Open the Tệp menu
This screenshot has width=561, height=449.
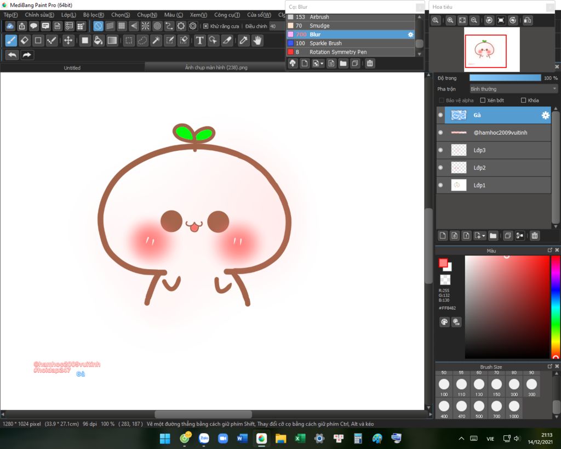click(x=10, y=15)
